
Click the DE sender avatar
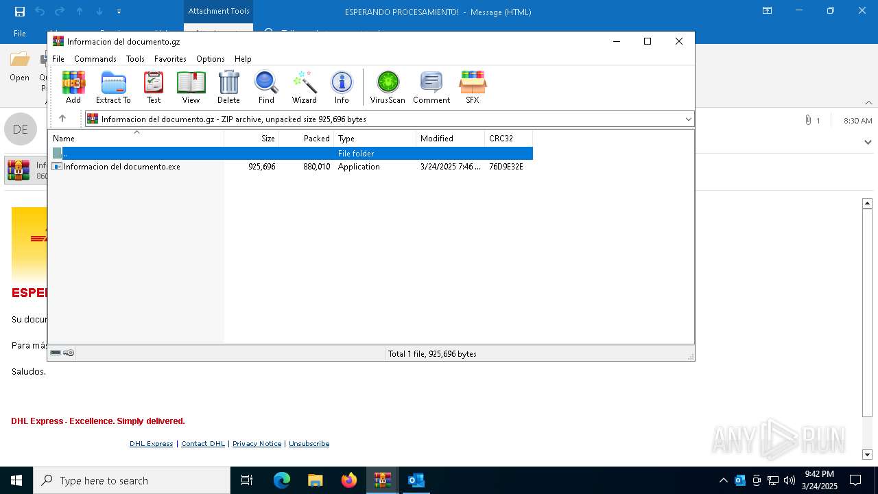(21, 129)
